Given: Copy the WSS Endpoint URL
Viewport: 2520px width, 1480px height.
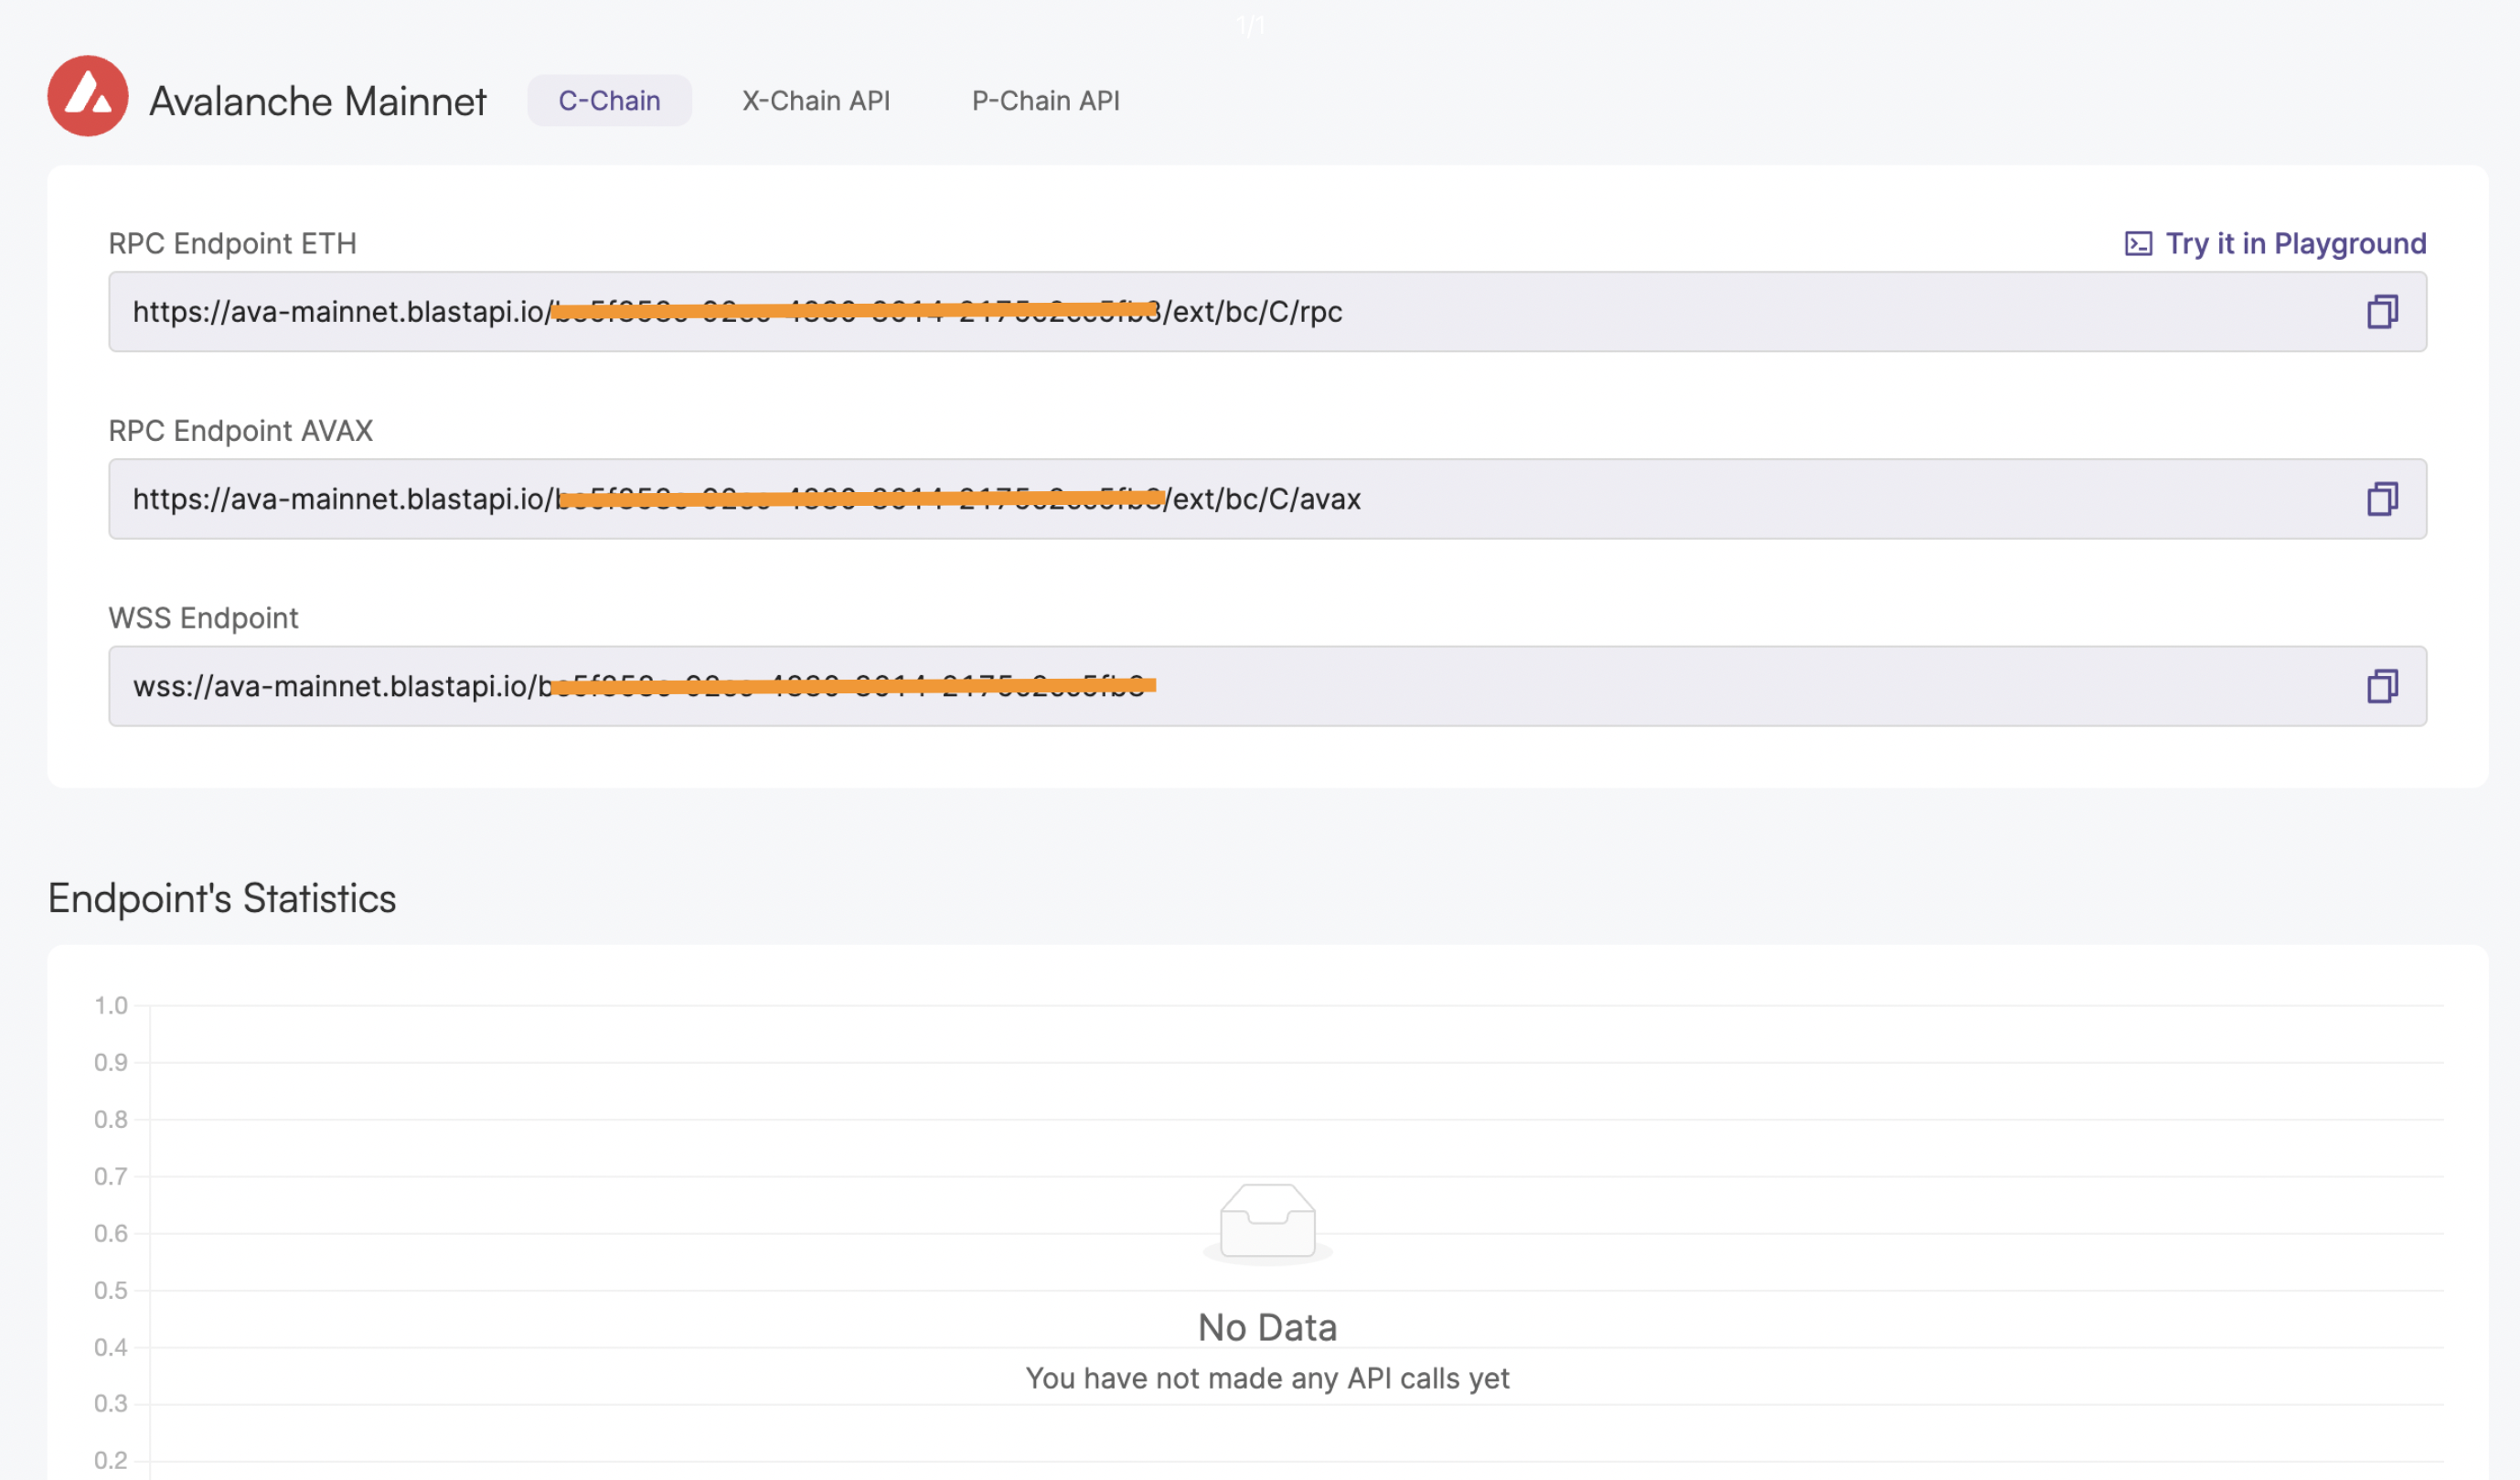Looking at the screenshot, I should [x=2382, y=686].
